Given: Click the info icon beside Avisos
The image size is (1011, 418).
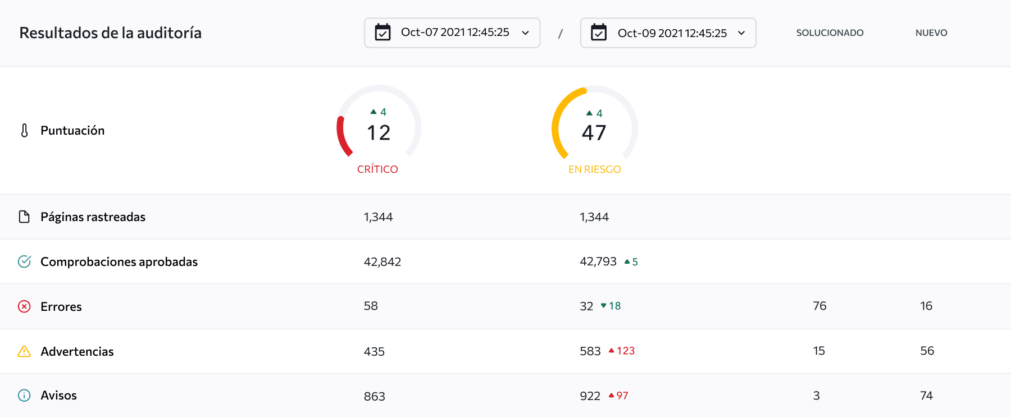Looking at the screenshot, I should pos(24,396).
